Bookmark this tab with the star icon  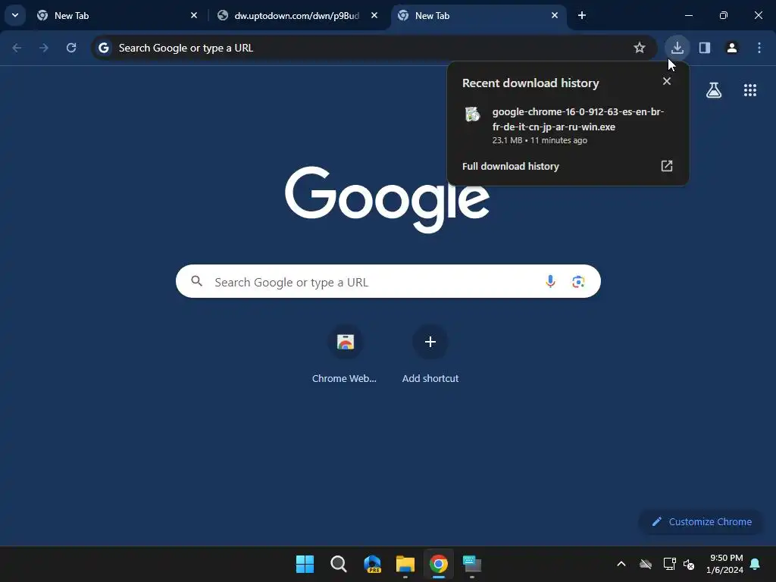pyautogui.click(x=640, y=48)
